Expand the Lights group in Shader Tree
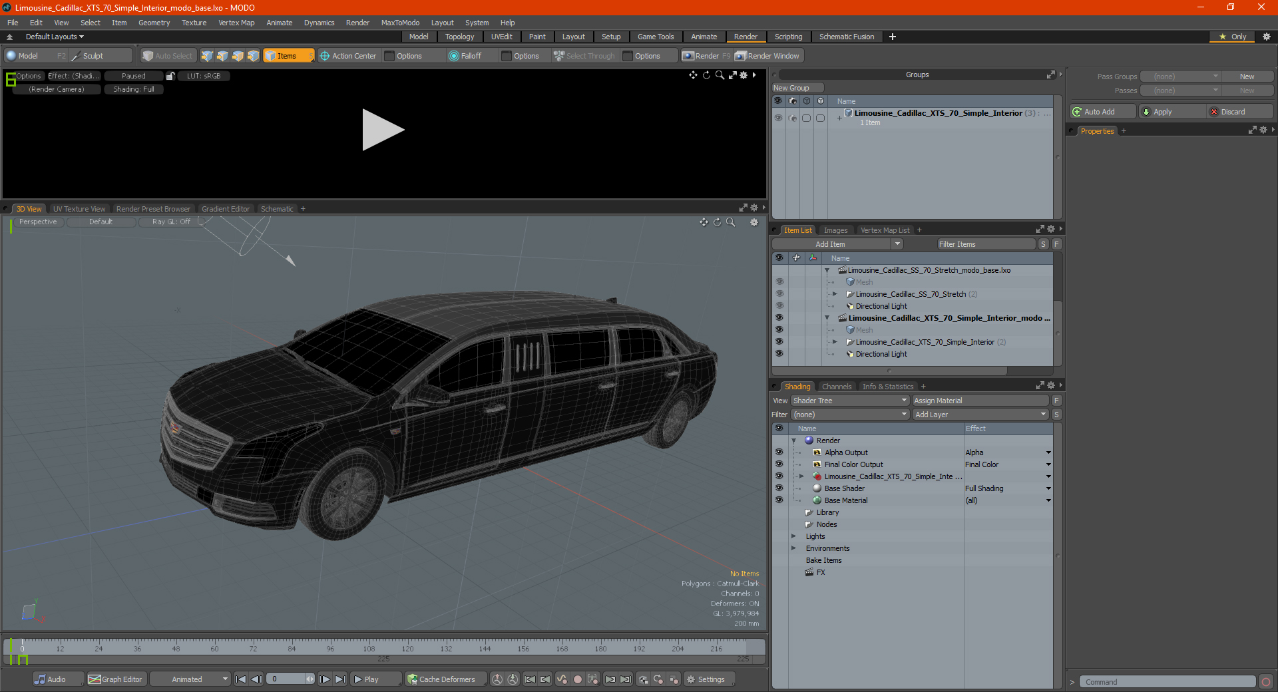The height and width of the screenshot is (692, 1278). 793,536
